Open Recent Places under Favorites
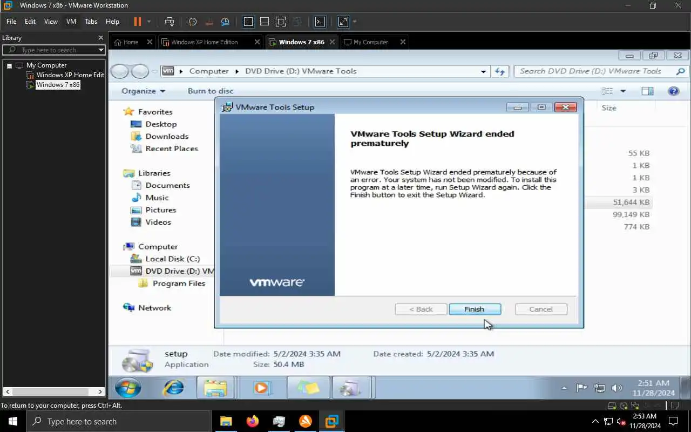Image resolution: width=691 pixels, height=432 pixels. coord(172,149)
